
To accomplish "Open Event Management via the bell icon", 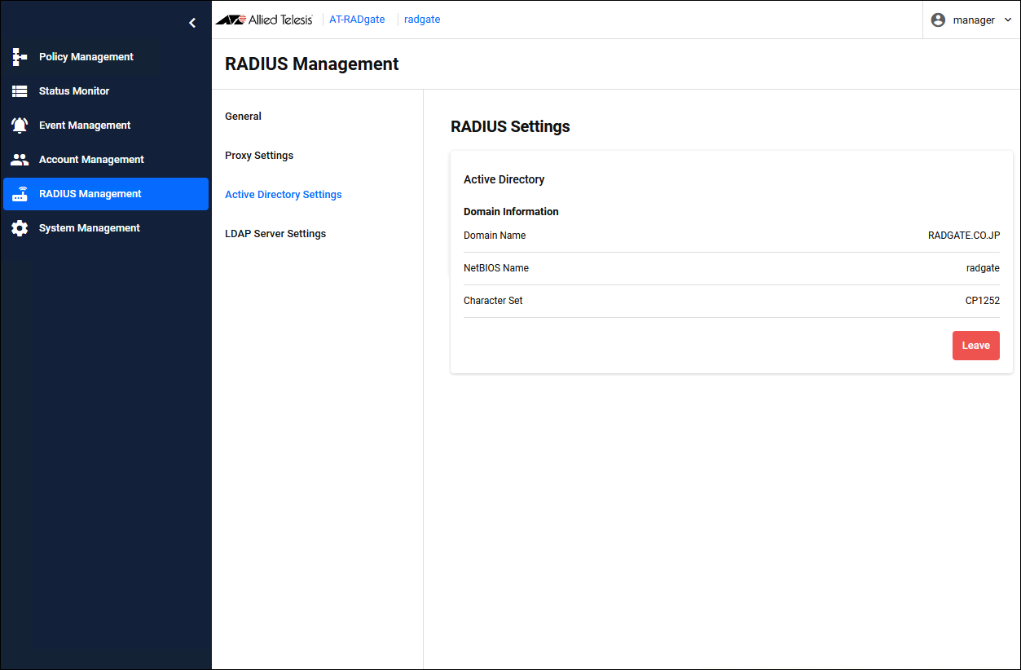I will click(20, 126).
